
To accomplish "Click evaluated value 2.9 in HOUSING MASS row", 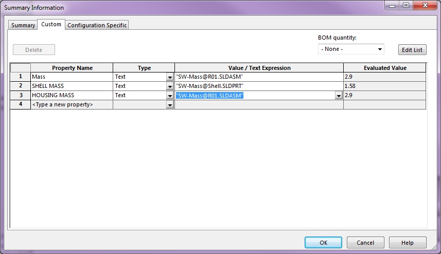I will point(384,95).
